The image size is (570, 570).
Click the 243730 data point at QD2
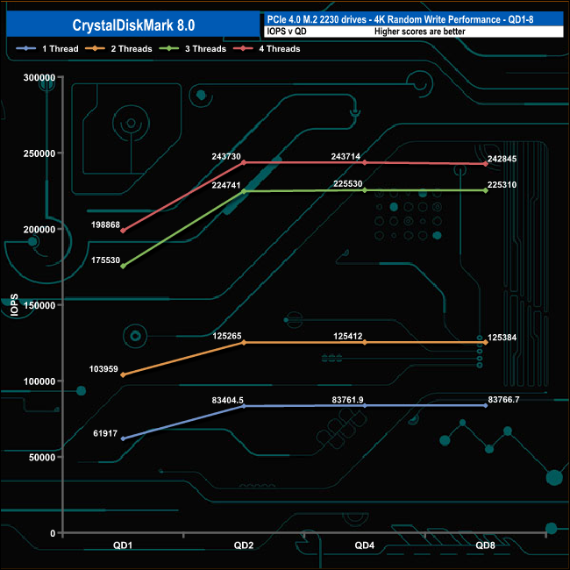click(x=244, y=162)
